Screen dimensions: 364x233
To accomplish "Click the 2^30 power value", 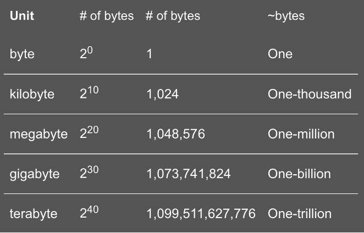I will tap(89, 173).
